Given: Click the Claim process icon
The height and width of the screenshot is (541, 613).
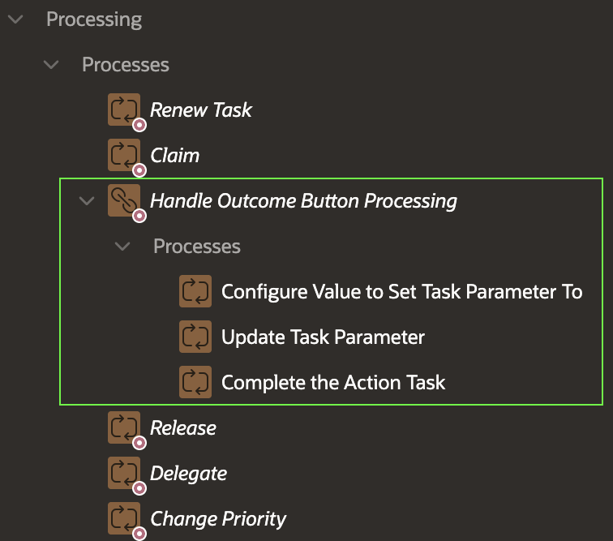Looking at the screenshot, I should coord(123,155).
